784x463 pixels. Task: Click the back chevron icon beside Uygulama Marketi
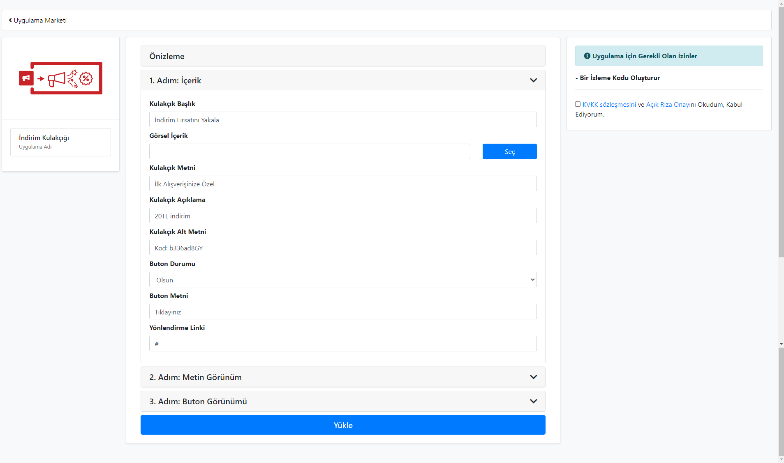point(10,20)
